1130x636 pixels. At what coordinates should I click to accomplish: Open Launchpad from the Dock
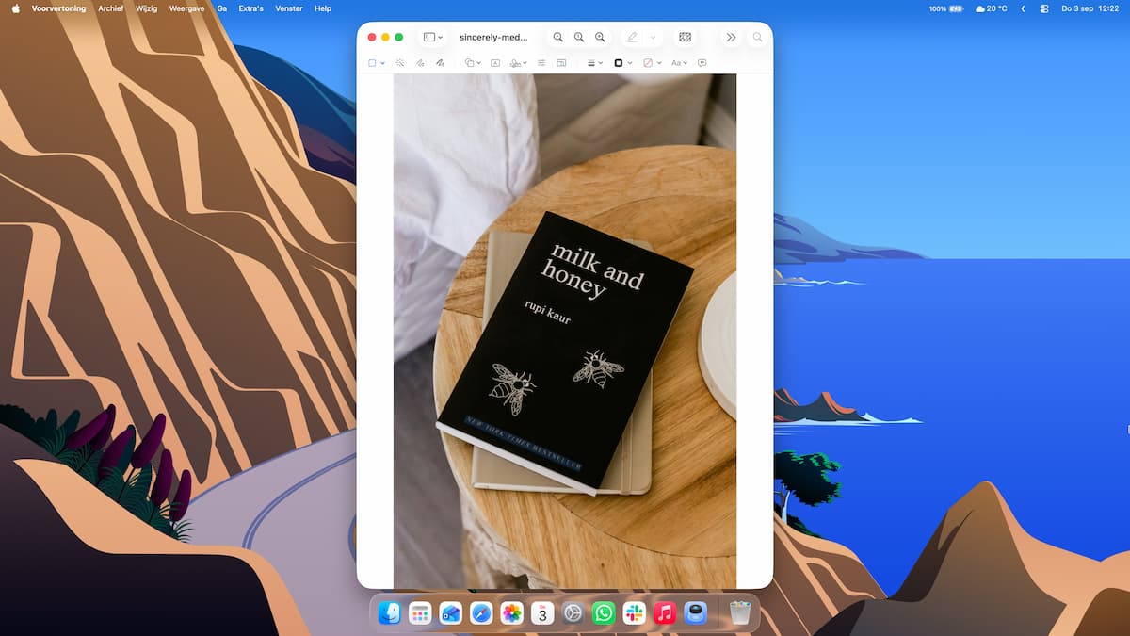click(420, 613)
